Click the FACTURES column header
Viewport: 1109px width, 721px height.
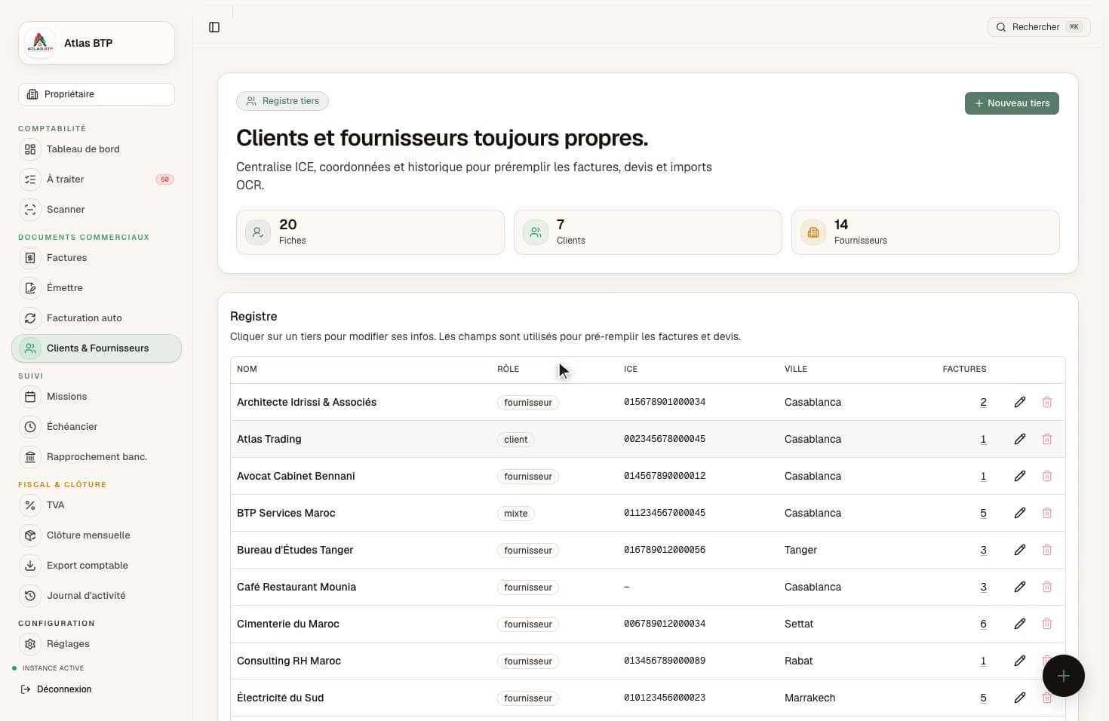click(x=964, y=369)
